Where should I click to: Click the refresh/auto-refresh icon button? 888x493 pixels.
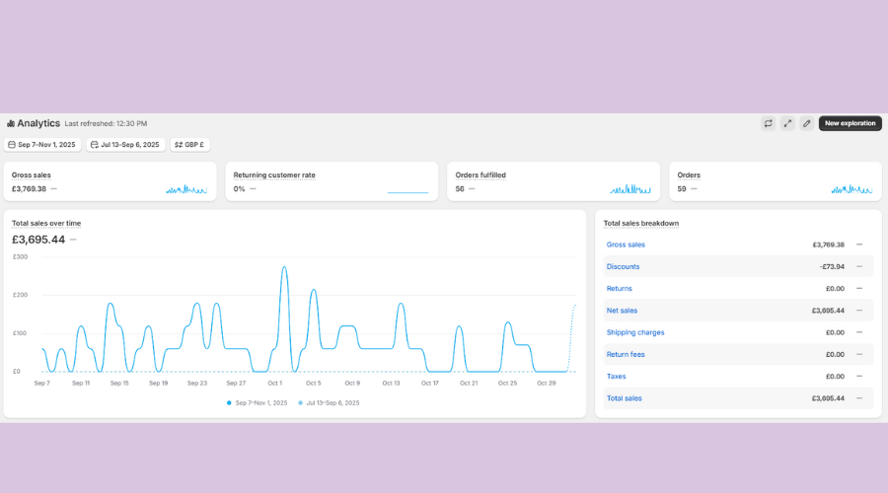(768, 123)
